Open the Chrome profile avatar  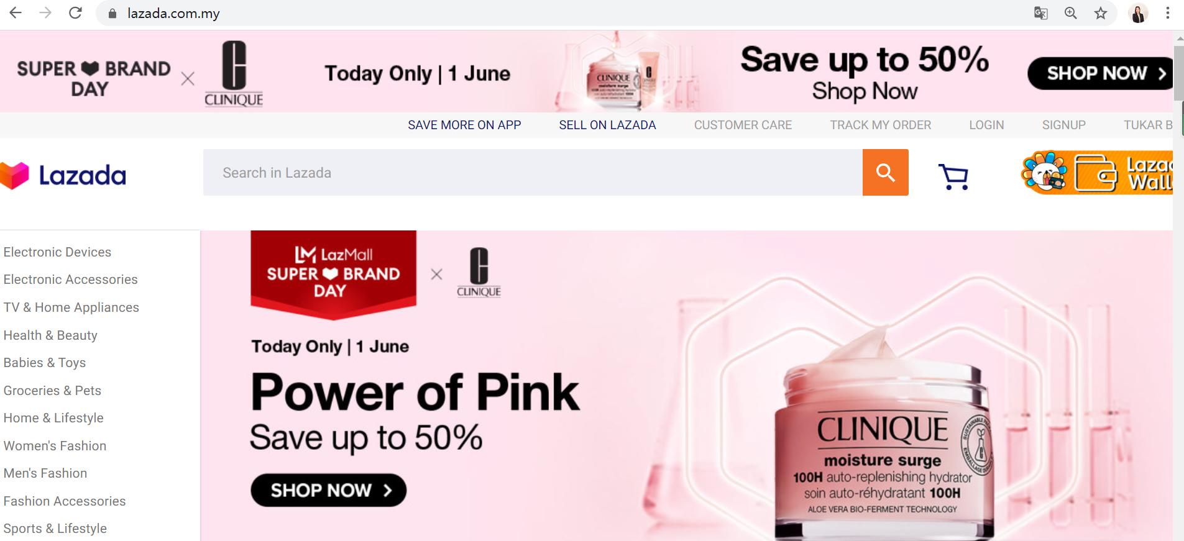(1139, 13)
